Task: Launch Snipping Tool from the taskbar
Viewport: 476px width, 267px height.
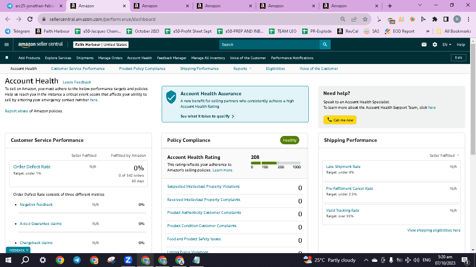Action: click(111, 260)
